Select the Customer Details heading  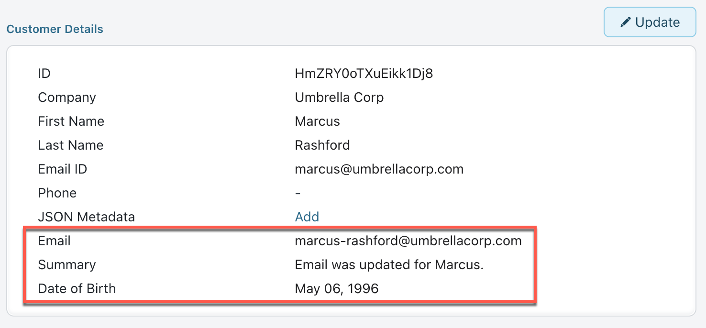click(55, 29)
